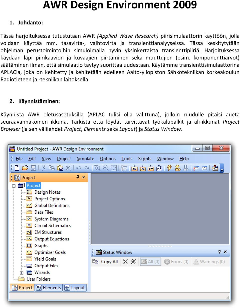Close the Status Window panel
240x308 pixels.
coord(225,252)
